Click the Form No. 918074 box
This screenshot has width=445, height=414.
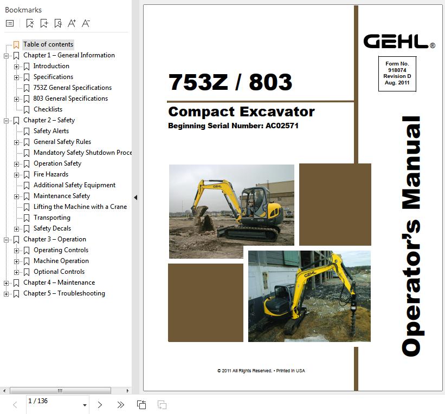[397, 74]
